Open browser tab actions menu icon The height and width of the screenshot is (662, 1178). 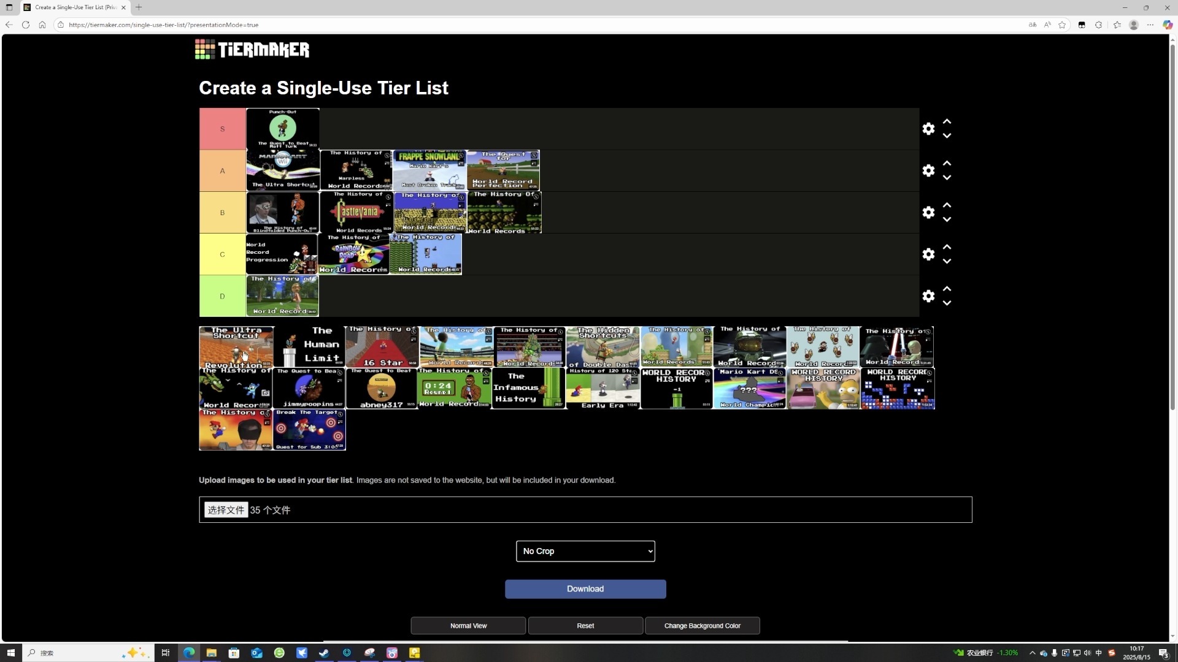click(9, 7)
